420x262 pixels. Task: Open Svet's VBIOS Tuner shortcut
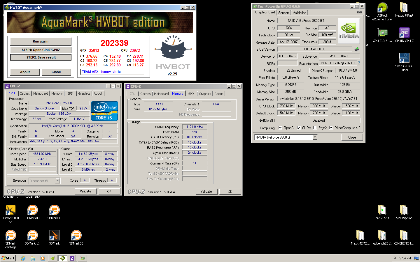(x=404, y=62)
